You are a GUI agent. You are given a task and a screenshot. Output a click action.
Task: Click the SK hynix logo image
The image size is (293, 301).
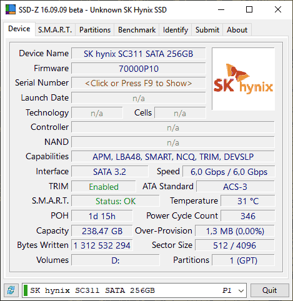243,79
